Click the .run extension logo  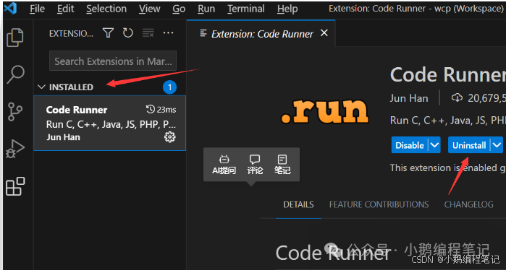pos(324,110)
